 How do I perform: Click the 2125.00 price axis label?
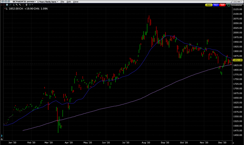[238, 9]
